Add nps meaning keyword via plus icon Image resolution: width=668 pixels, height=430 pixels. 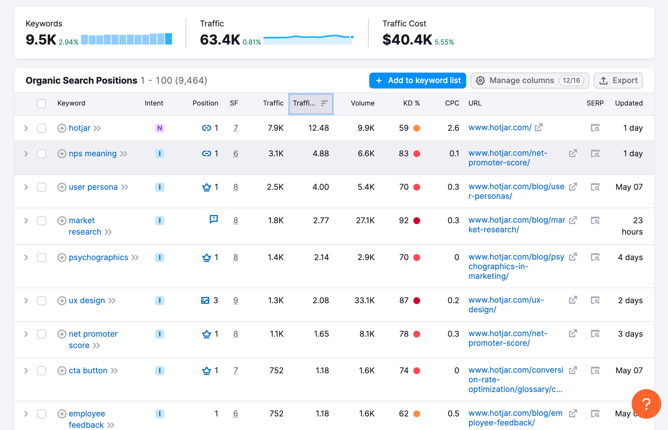click(x=62, y=154)
